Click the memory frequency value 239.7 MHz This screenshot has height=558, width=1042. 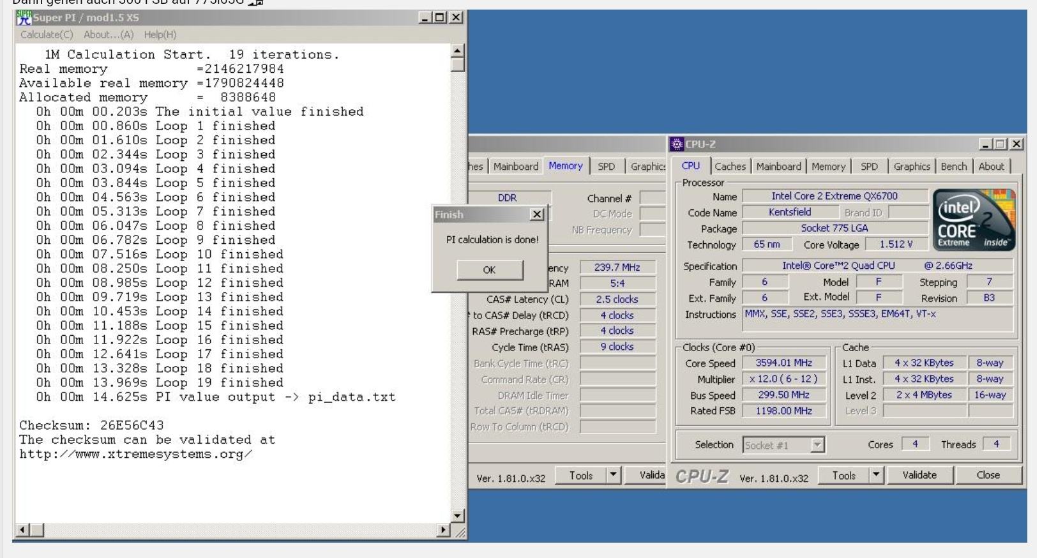(617, 268)
